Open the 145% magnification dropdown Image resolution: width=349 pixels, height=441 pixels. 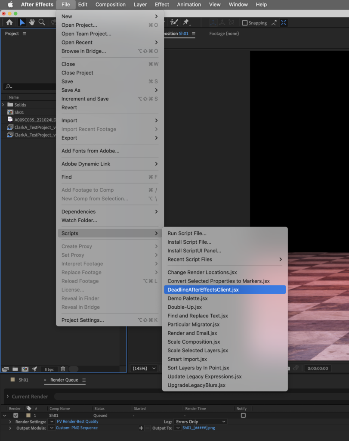coord(144,369)
